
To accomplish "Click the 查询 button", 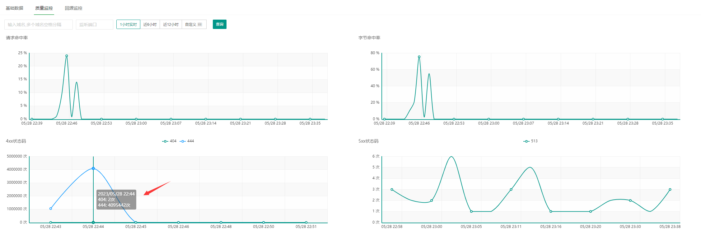I will (x=220, y=24).
